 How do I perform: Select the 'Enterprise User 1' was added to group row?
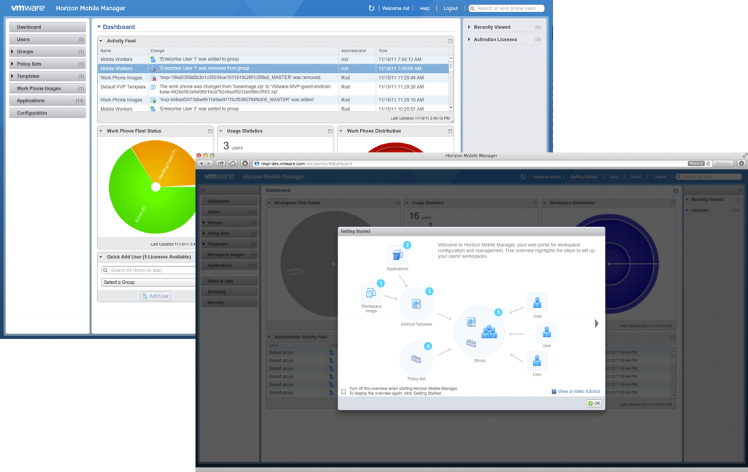coord(273,60)
